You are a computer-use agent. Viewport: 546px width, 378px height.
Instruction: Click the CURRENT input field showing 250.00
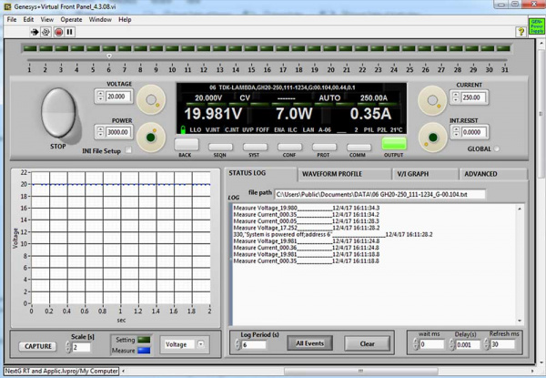click(x=474, y=97)
